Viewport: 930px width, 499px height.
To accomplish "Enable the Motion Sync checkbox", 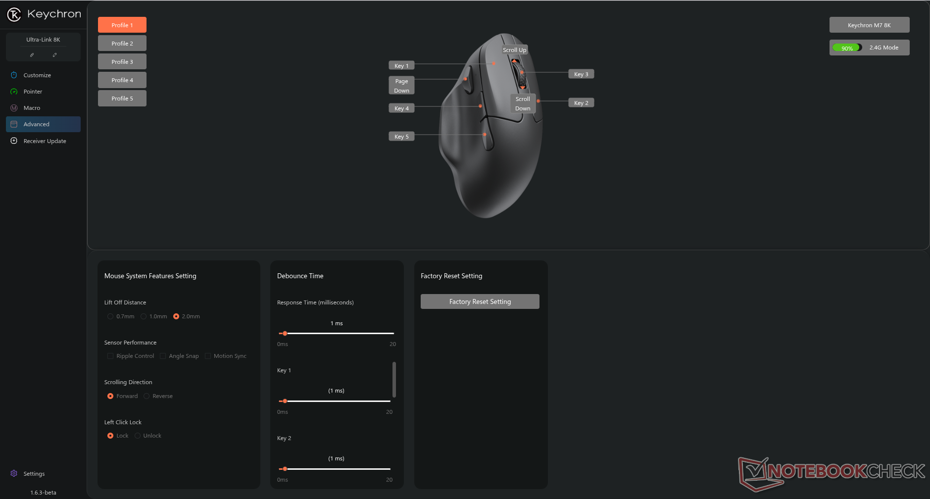I will (208, 356).
